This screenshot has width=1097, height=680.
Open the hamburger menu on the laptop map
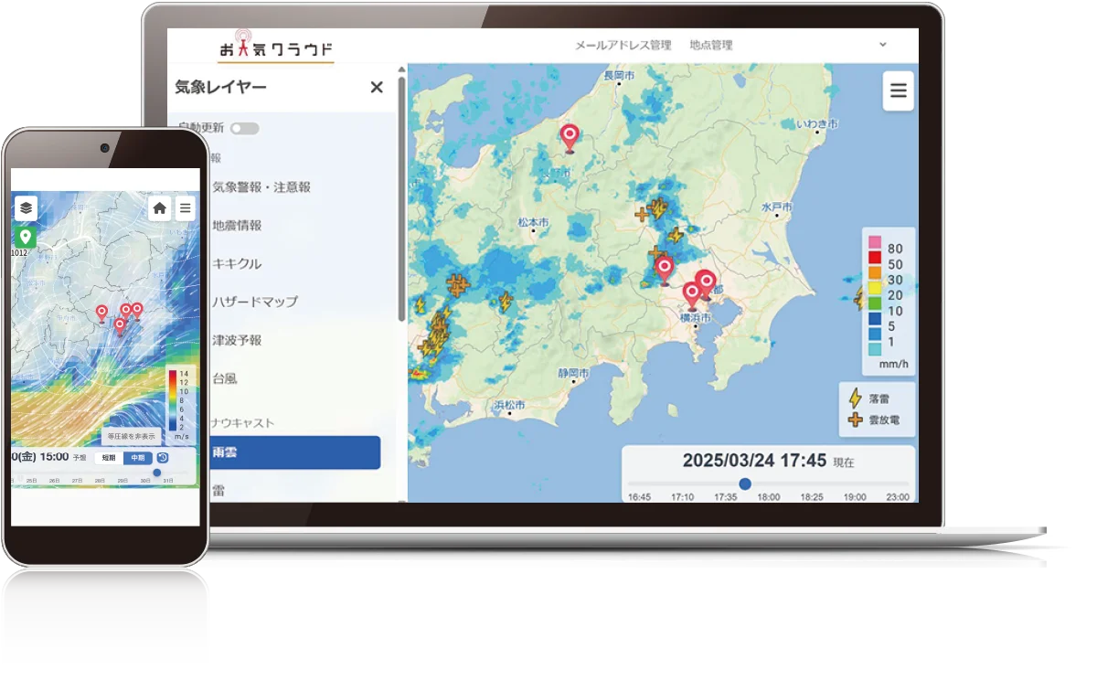point(898,91)
